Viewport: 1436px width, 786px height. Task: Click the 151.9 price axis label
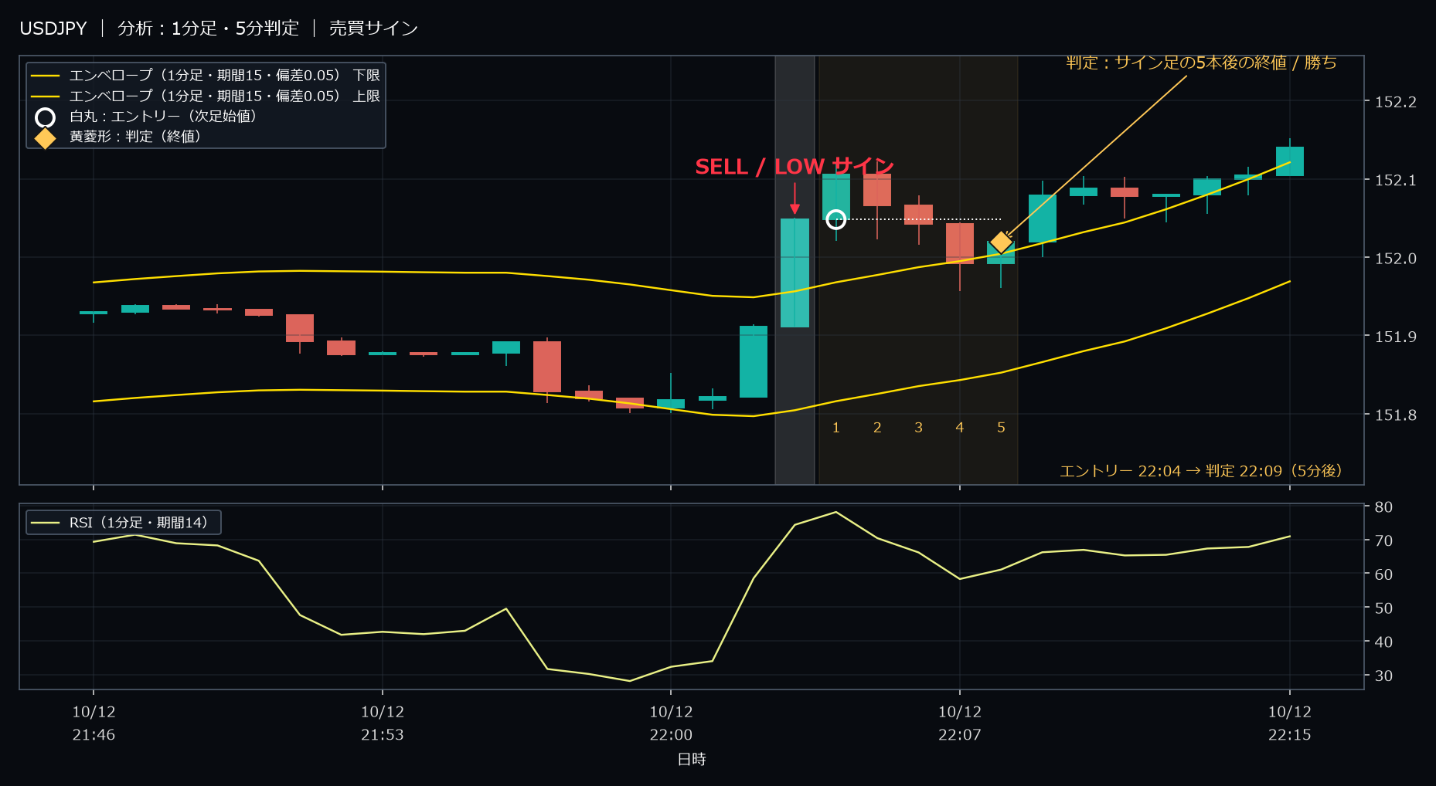click(1395, 337)
